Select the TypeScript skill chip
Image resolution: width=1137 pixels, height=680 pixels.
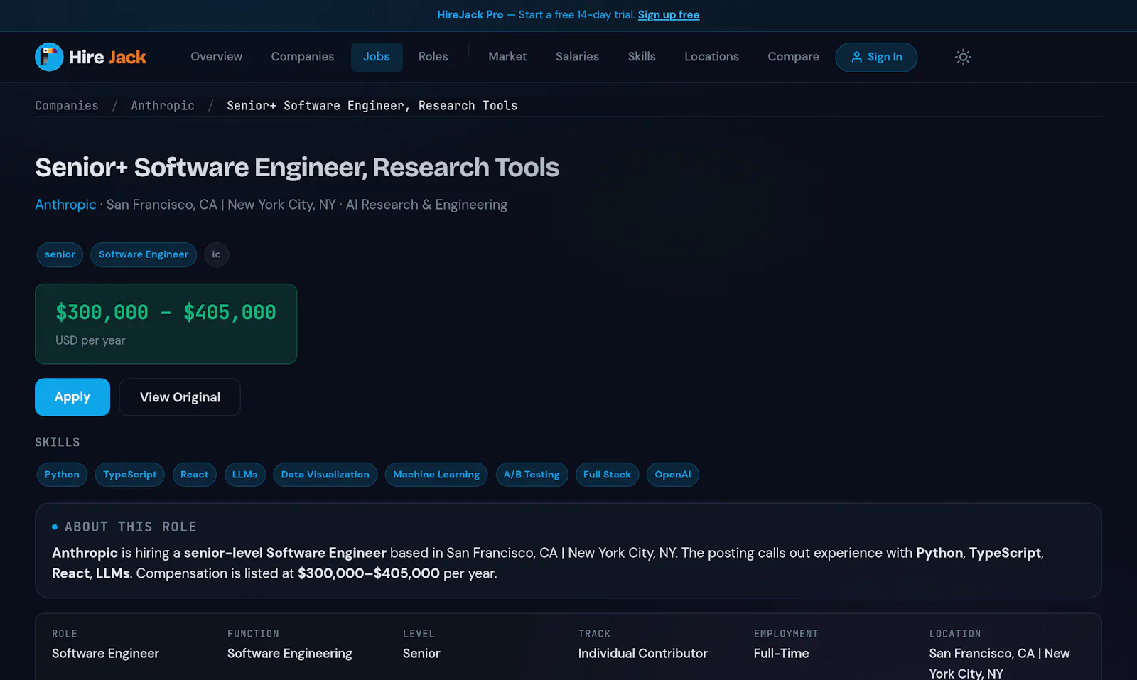(130, 475)
